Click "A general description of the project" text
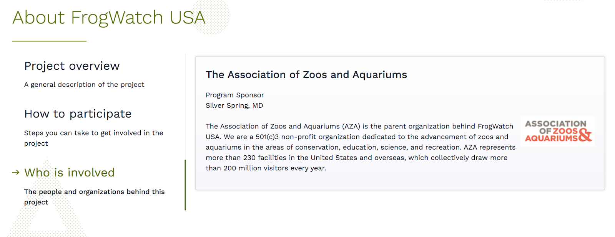The image size is (615, 237). (x=84, y=84)
